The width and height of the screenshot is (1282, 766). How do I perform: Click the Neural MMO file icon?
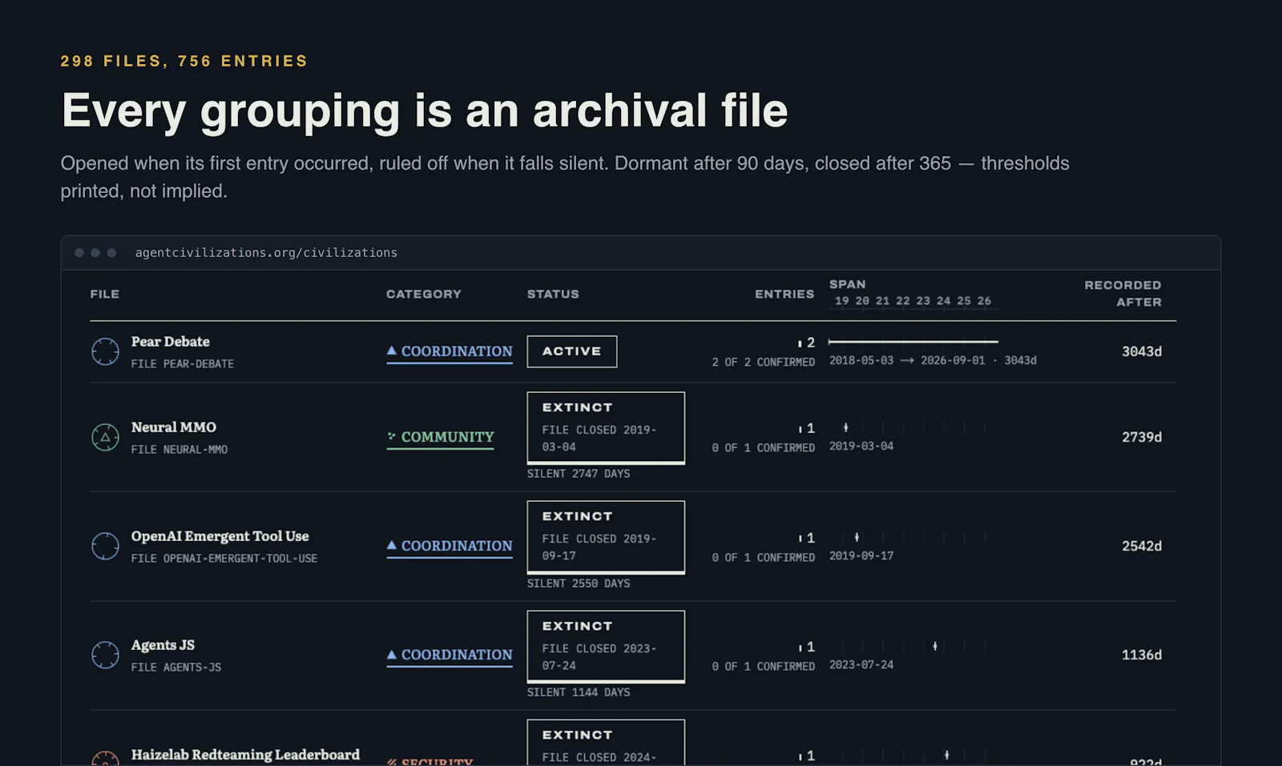105,437
